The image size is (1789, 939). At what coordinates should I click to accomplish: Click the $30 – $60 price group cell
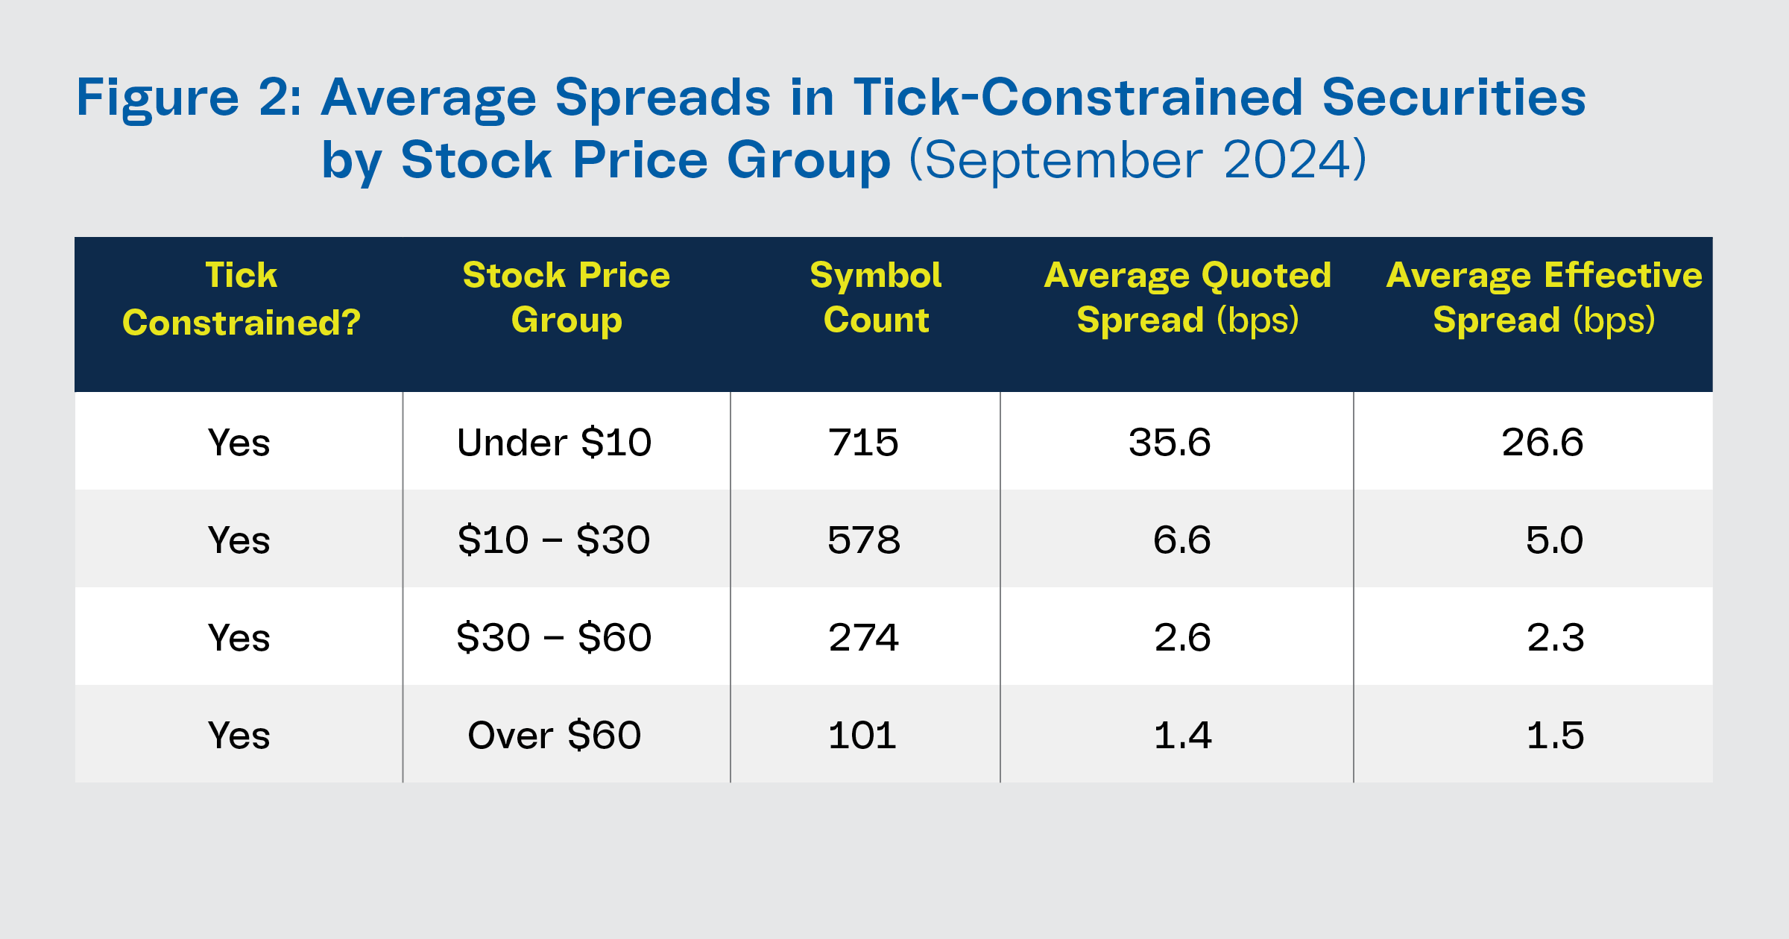[x=554, y=638]
